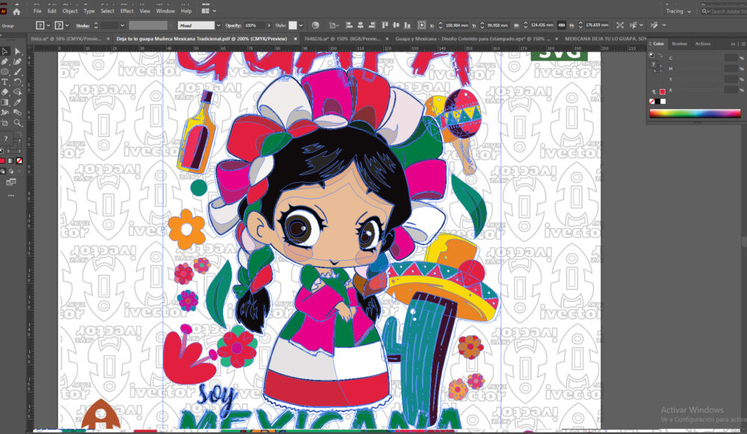Screen dimensions: 747x434
Task: Open the File menu
Action: [x=37, y=11]
